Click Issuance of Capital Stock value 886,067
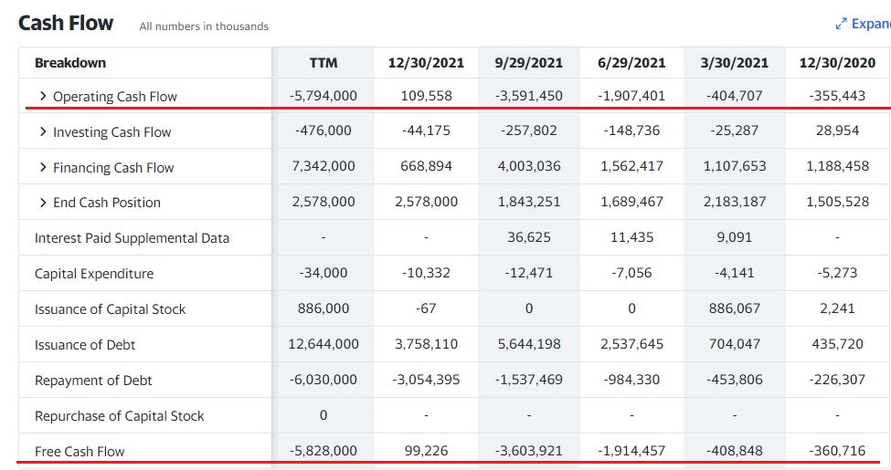 point(734,308)
